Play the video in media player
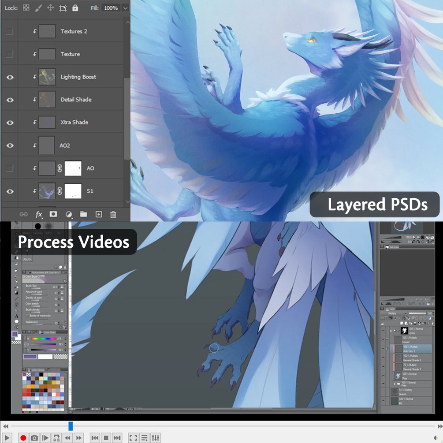This screenshot has width=443, height=443. click(7, 438)
